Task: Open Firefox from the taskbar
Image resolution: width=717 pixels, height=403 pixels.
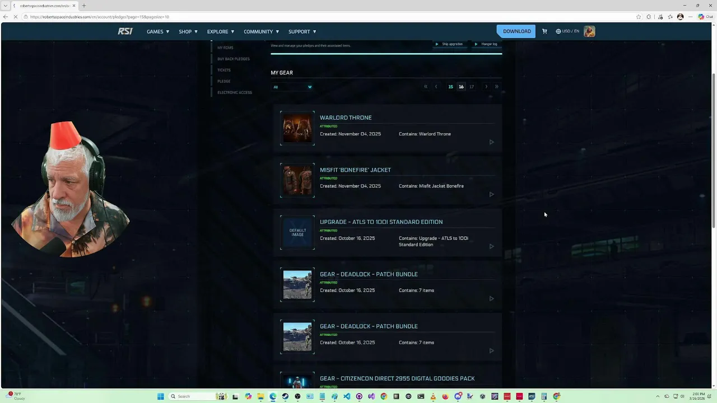Action: 445,396
